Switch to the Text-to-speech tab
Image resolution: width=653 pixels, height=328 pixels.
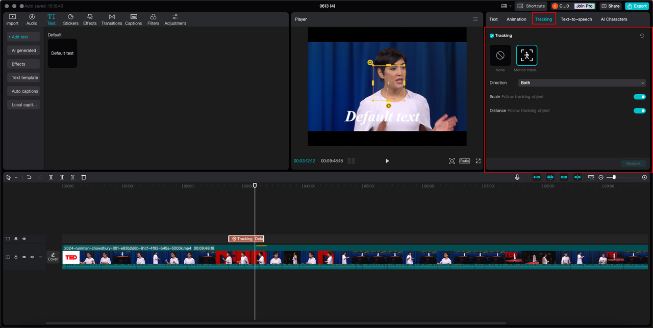coord(576,19)
